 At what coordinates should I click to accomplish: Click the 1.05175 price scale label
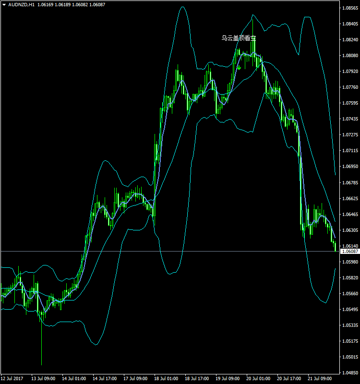[350, 341]
